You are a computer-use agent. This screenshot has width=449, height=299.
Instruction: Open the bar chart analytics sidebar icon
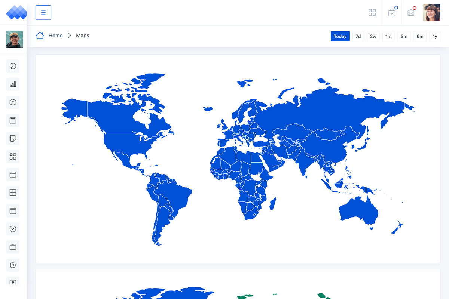pyautogui.click(x=13, y=84)
